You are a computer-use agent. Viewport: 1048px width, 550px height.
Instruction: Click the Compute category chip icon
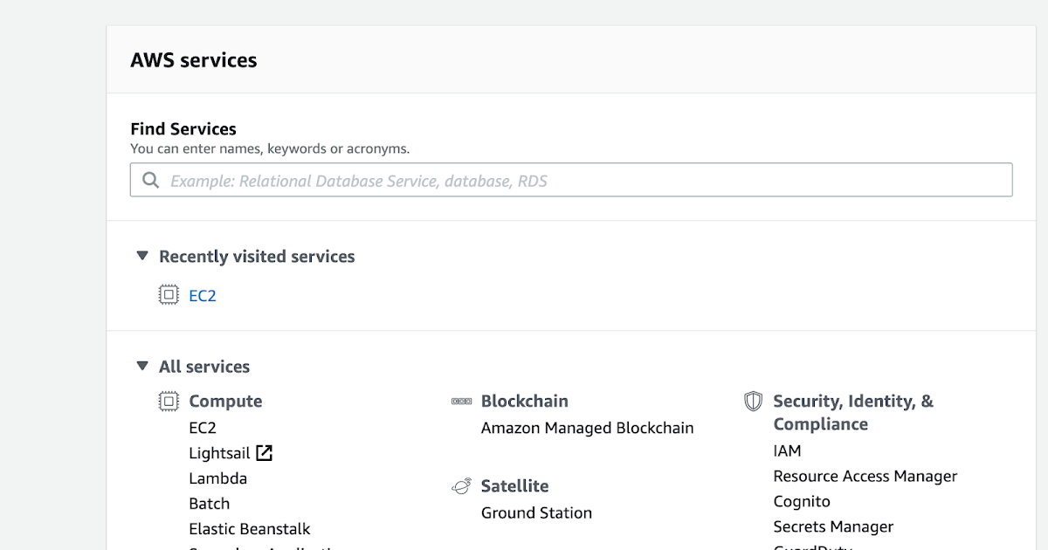[x=168, y=401]
